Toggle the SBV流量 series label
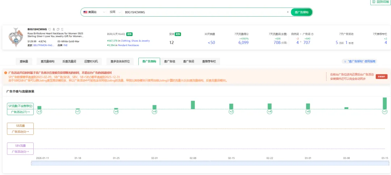The image size is (391, 175). pyautogui.click(x=21, y=145)
